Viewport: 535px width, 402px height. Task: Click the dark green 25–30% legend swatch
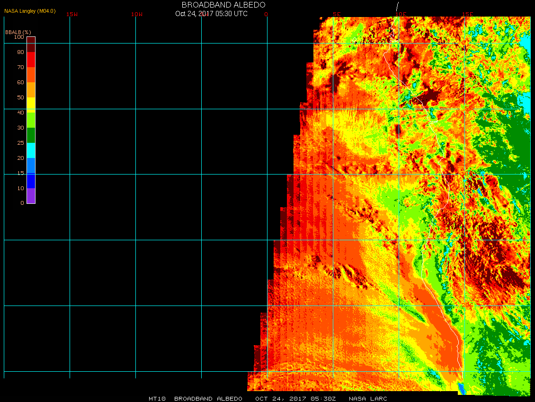31,135
